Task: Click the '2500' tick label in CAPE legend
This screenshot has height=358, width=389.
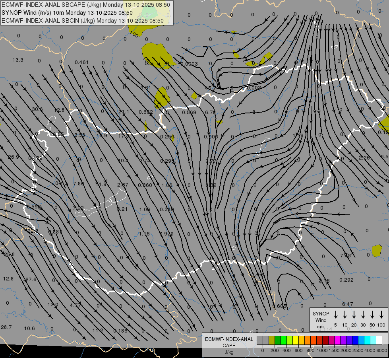Action: (x=358, y=350)
